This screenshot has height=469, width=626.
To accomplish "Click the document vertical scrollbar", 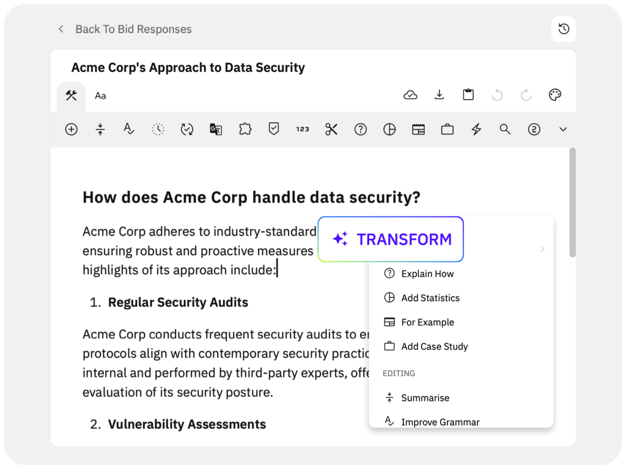I will click(x=572, y=202).
